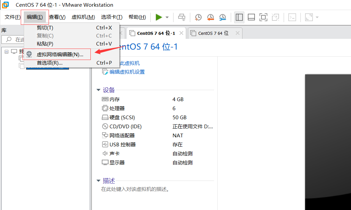The width and height of the screenshot is (351, 210).
Task: Click the display monitor icon
Action: pos(105,162)
